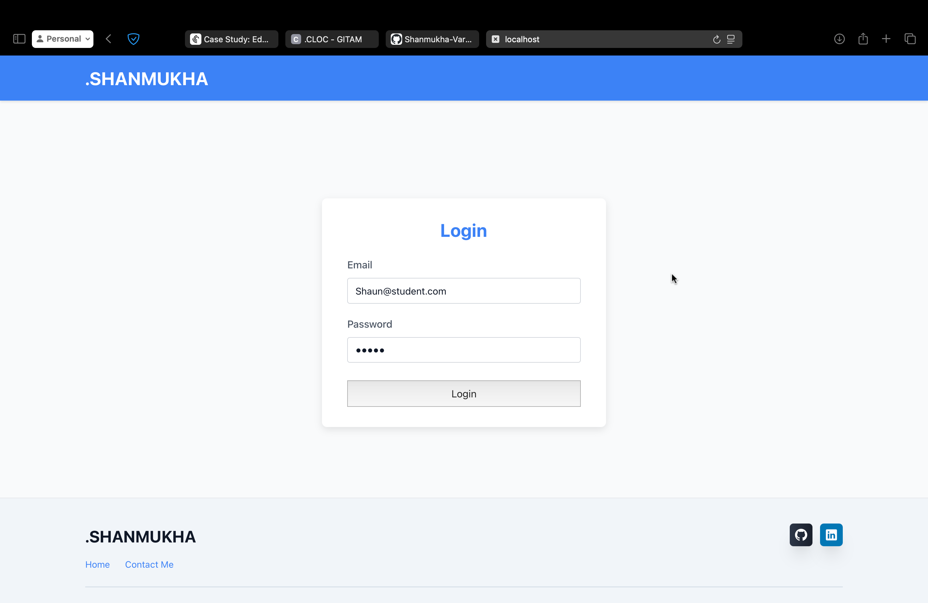
Task: Show the Downloads list
Action: (x=839, y=38)
